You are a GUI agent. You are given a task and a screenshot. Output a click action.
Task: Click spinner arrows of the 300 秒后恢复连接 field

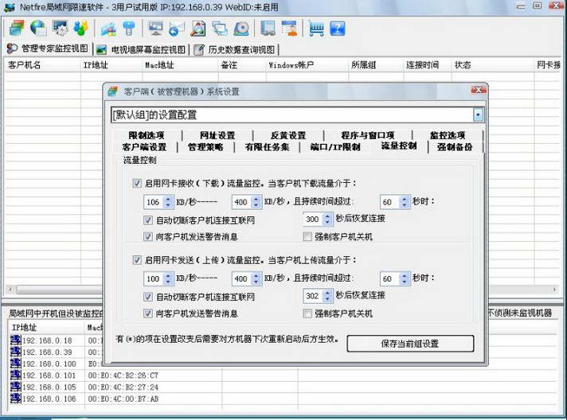(x=327, y=219)
